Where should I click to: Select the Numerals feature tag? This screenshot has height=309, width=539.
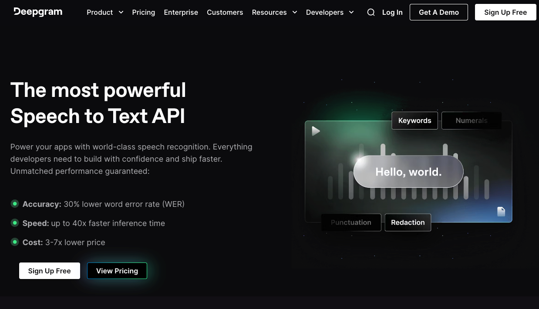coord(472,120)
